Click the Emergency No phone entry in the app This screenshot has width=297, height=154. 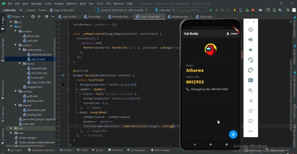(x=207, y=89)
